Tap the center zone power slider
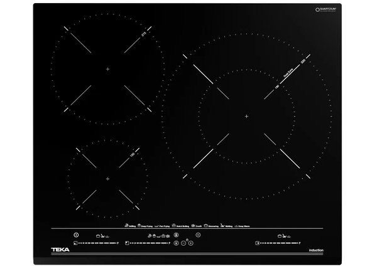 [x=150, y=243]
